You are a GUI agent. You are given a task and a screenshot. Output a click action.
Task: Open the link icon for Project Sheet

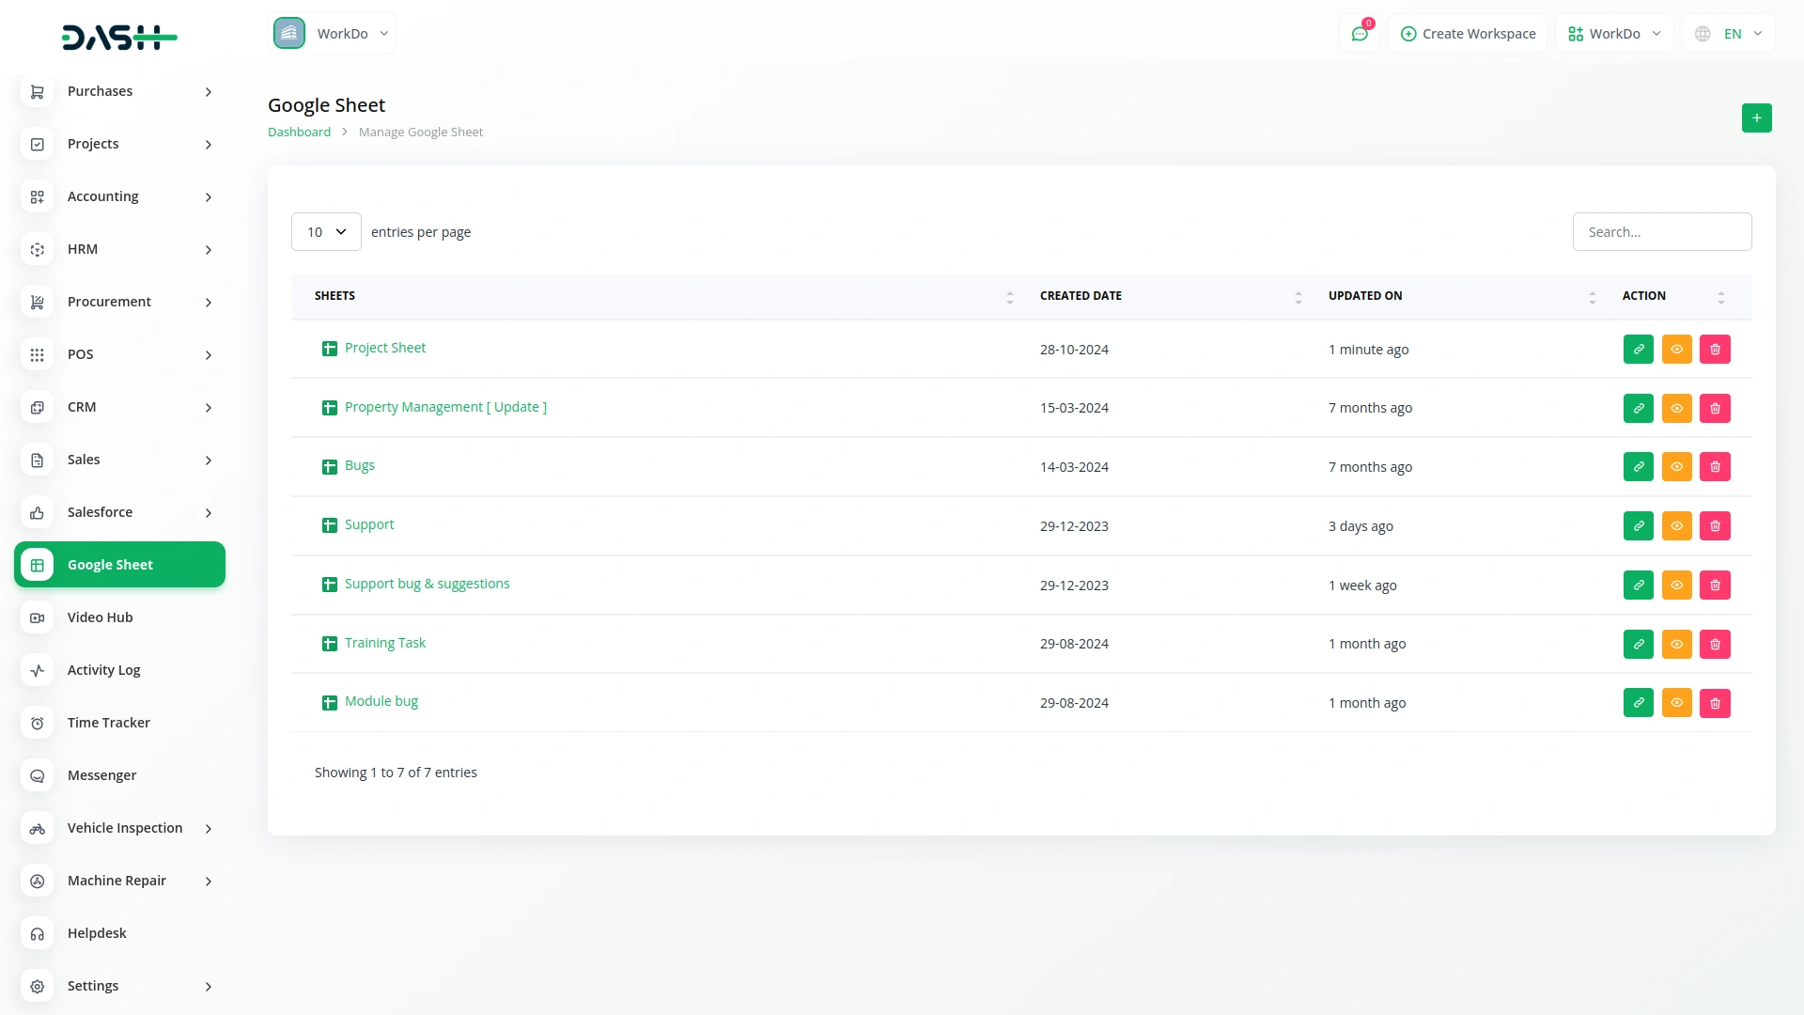[x=1639, y=350]
